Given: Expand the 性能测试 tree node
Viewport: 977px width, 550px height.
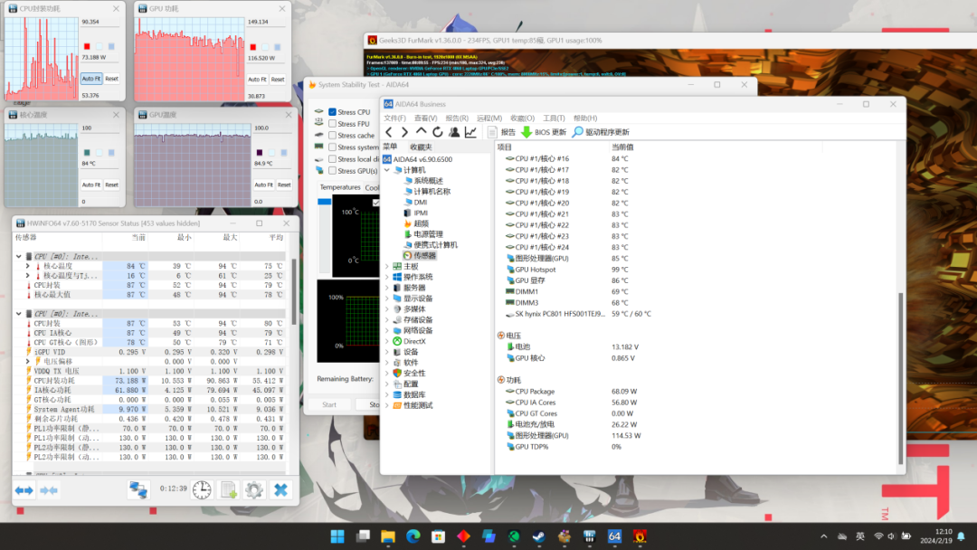Looking at the screenshot, I should tap(387, 405).
